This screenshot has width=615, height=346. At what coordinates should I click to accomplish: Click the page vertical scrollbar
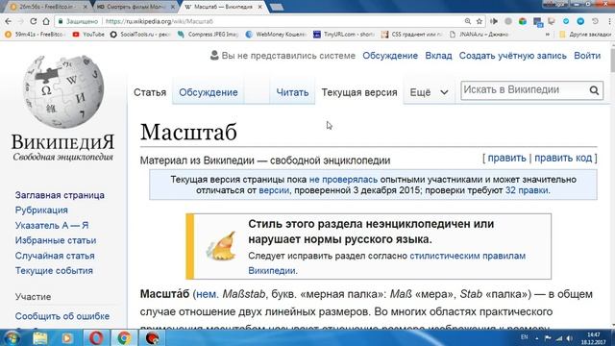(x=612, y=185)
